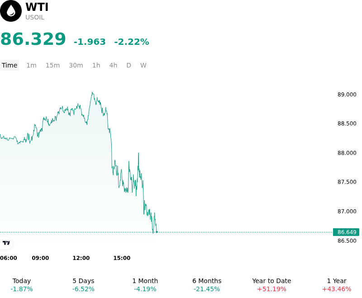Click the USOIL ticker subtitle
Screen dimensions: 362x298
(x=35, y=18)
